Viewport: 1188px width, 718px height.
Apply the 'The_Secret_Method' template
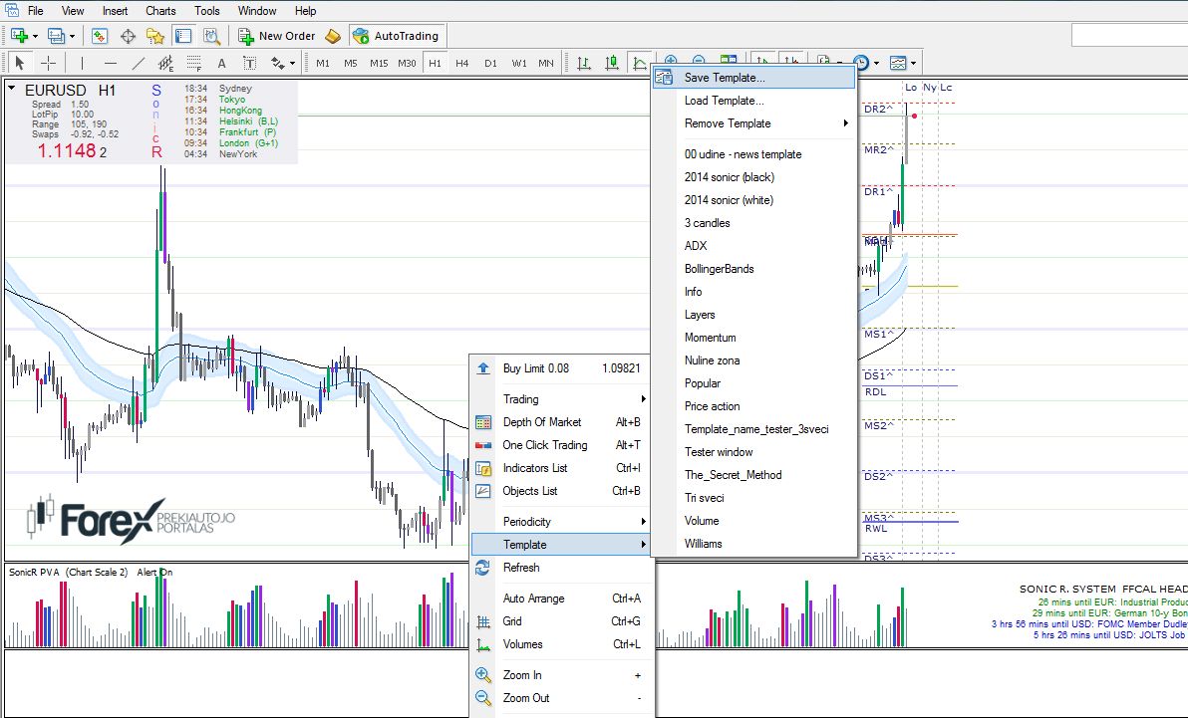754,475
